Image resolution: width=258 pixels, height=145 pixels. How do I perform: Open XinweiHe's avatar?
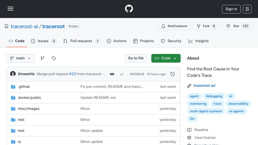(13, 74)
